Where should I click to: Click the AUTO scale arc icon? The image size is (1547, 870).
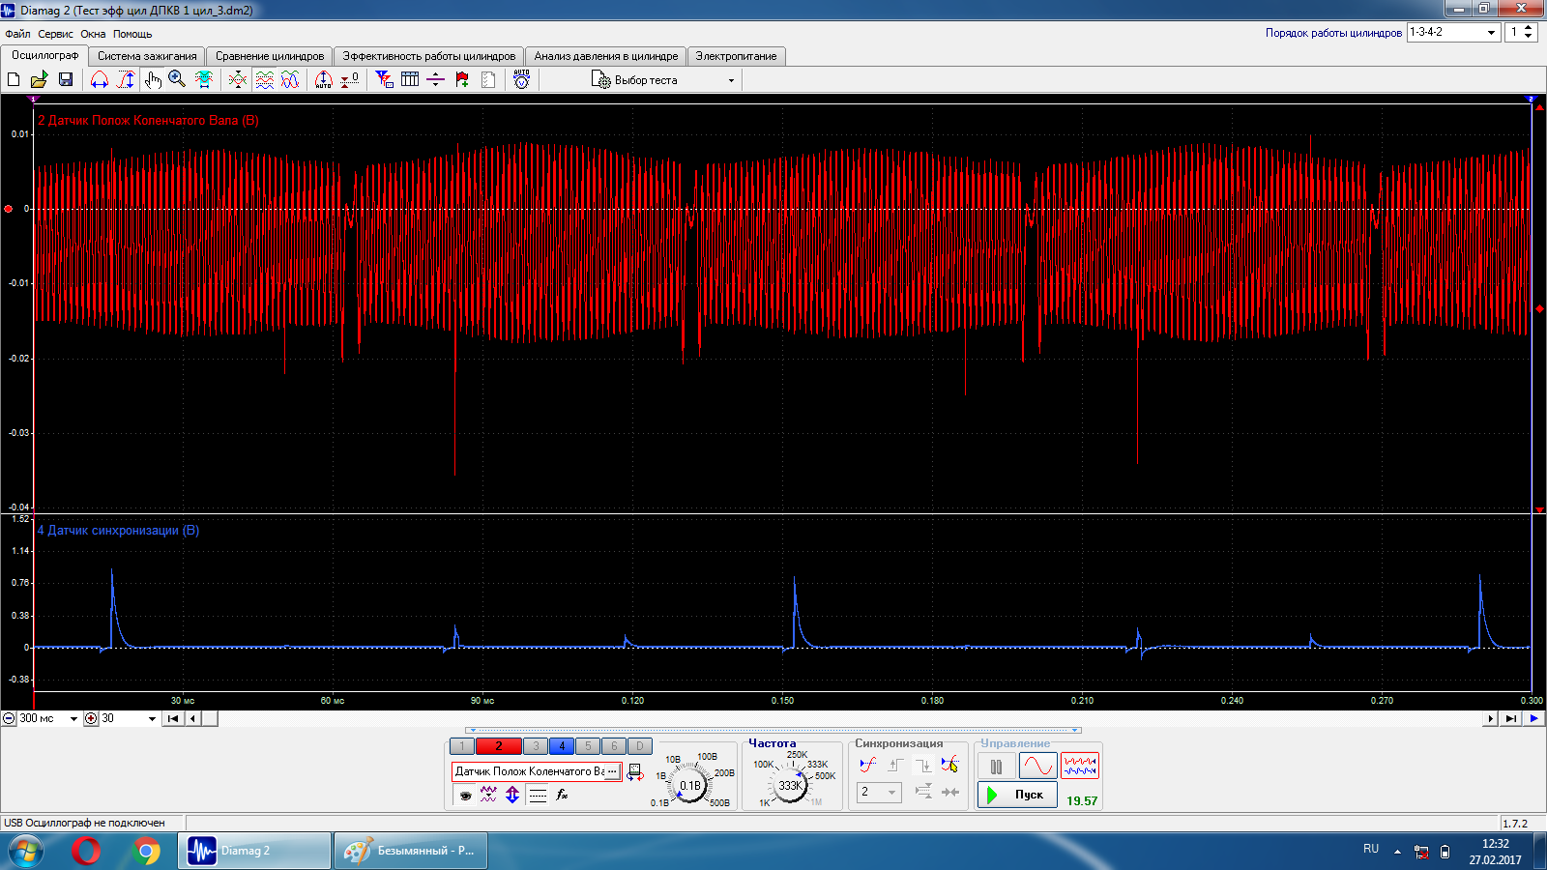[x=324, y=79]
